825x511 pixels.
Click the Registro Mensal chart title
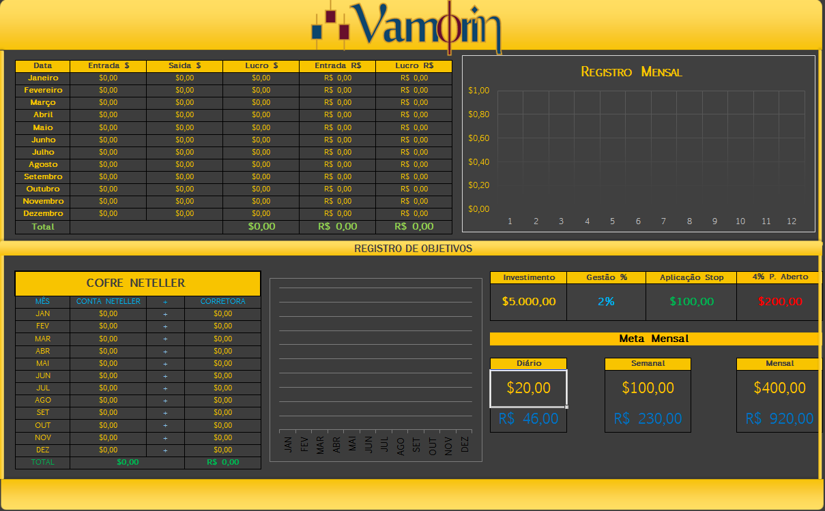coord(631,72)
